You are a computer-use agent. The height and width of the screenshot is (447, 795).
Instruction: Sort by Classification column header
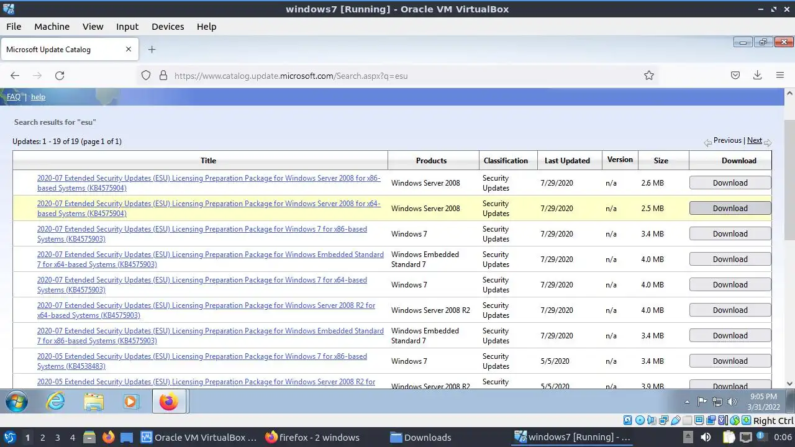coord(506,160)
